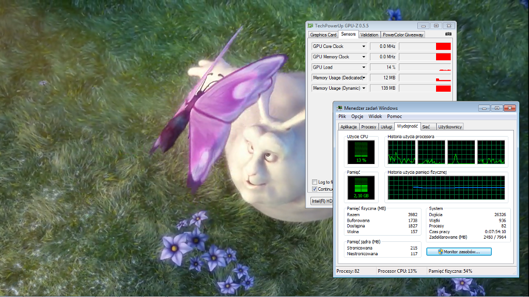Click the Pamięć 2,10 GB meter
Image resolution: width=529 pixels, height=297 pixels.
(x=361, y=188)
